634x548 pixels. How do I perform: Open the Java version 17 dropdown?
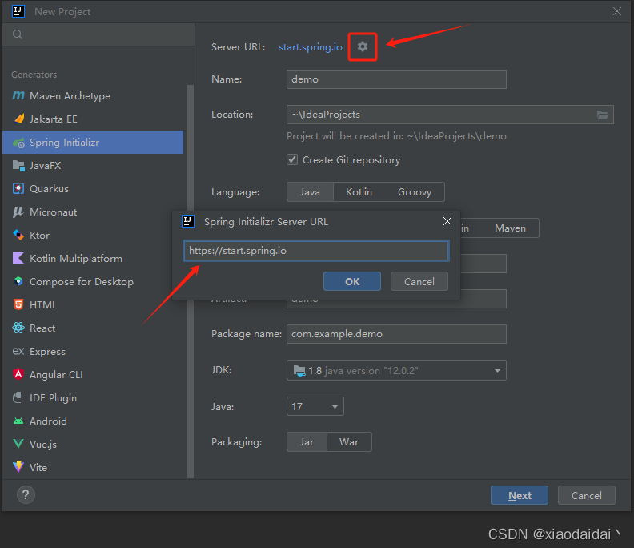tap(315, 406)
